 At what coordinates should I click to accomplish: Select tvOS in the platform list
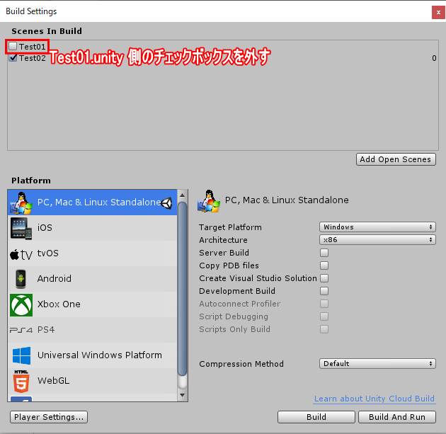(x=93, y=253)
